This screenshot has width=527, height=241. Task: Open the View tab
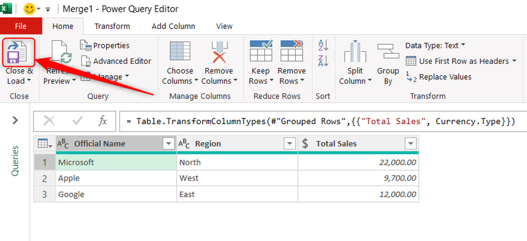point(224,26)
